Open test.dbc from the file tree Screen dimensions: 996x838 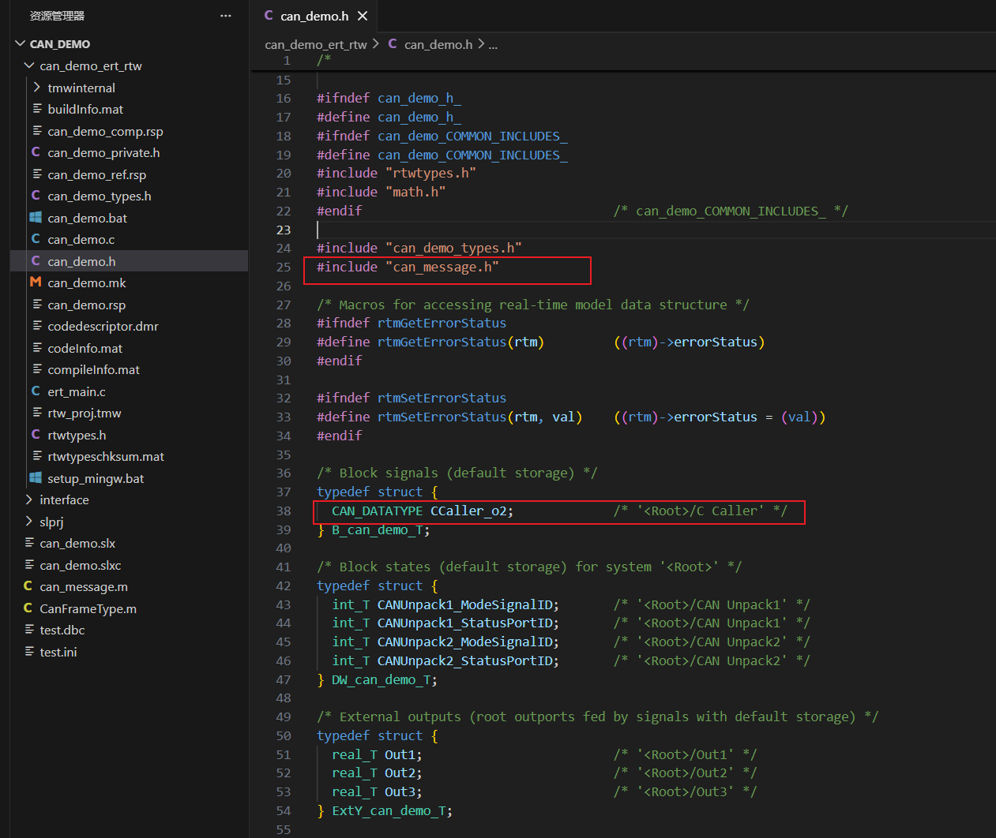pyautogui.click(x=62, y=630)
